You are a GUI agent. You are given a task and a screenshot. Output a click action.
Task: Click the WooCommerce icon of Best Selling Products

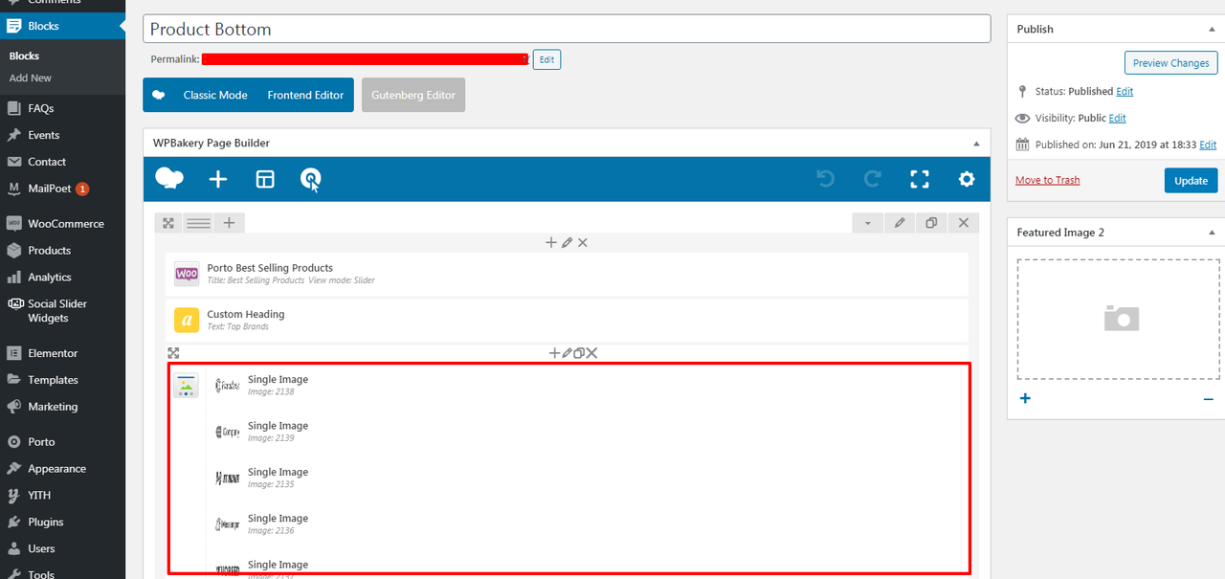[x=187, y=274]
